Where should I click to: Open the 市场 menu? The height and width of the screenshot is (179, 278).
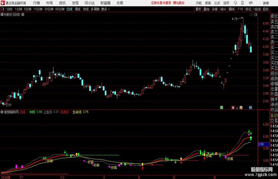click(x=49, y=3)
